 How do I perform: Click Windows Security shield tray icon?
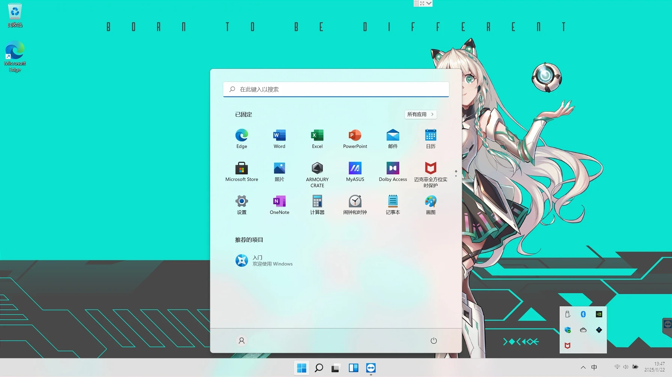567,330
